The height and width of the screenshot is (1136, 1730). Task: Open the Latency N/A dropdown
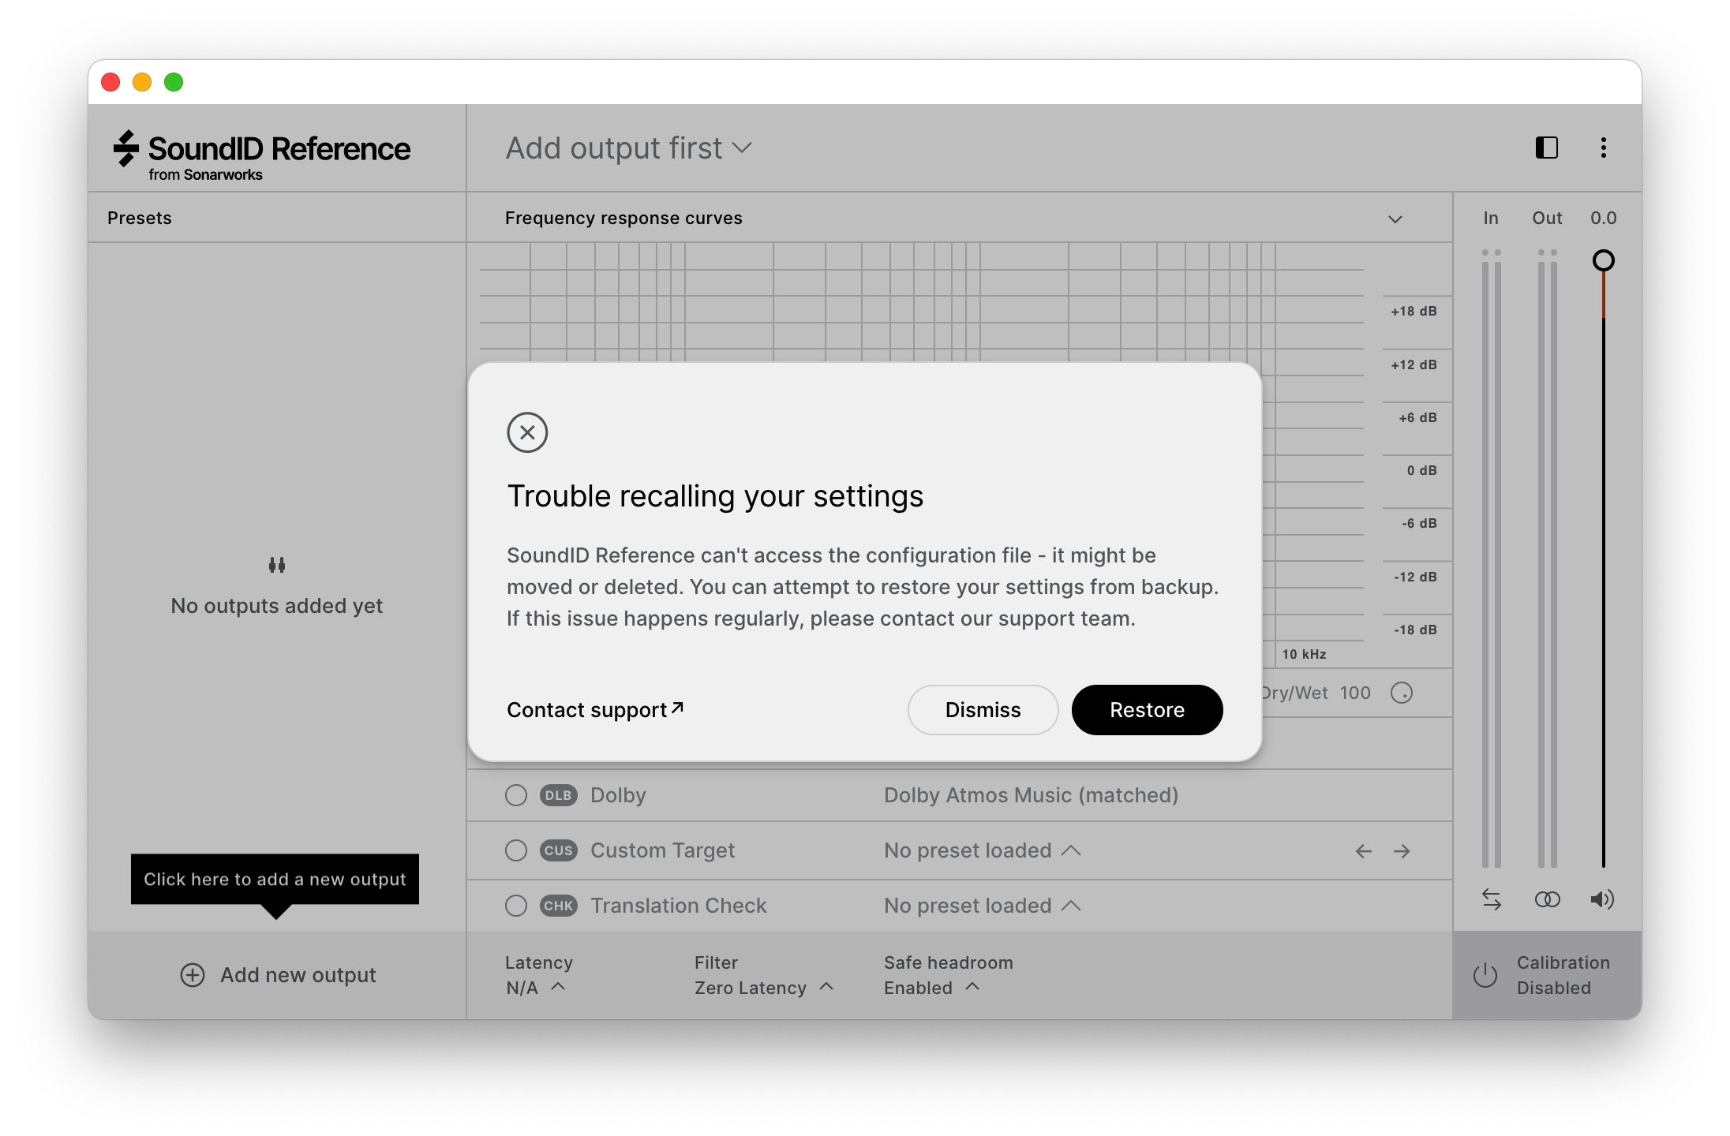coord(536,988)
